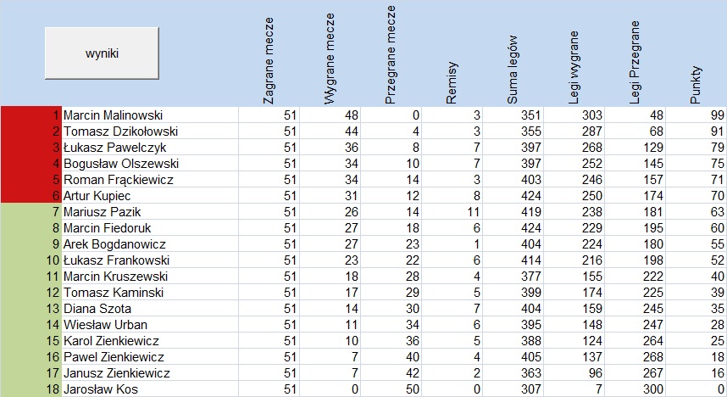Click the green rank 7 cell
Screen dimensions: 727x397
coord(31,212)
